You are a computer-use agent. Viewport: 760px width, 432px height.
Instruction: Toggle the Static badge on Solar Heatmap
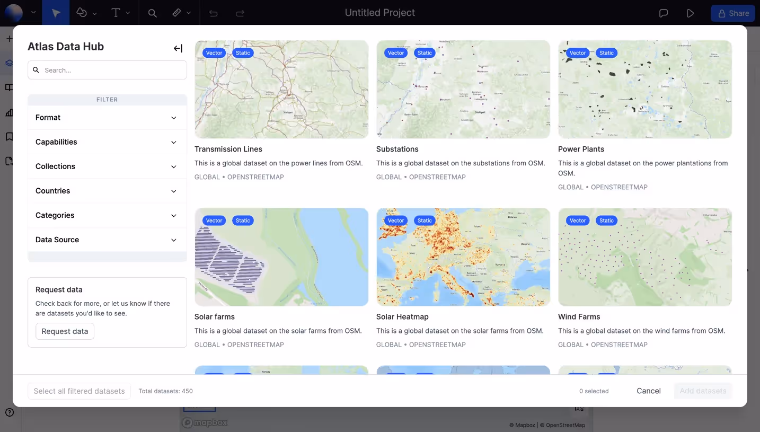(x=424, y=220)
